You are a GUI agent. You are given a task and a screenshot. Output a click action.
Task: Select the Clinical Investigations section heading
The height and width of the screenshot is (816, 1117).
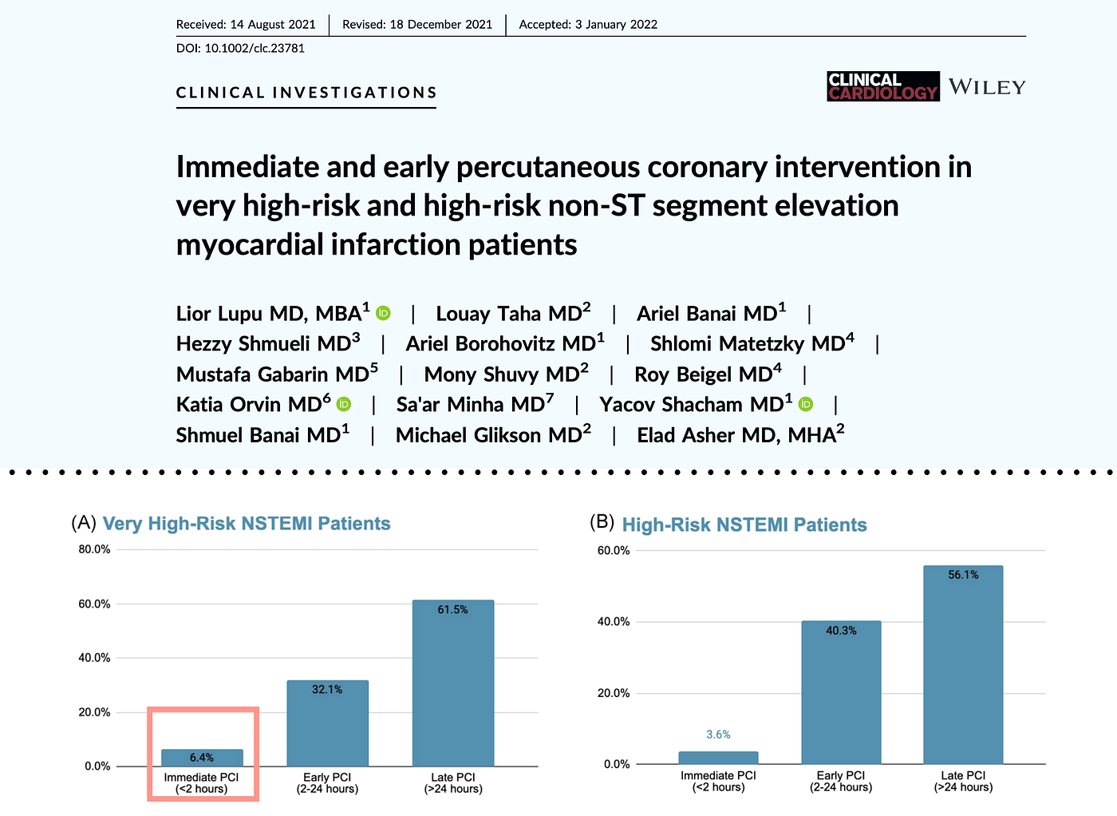coord(306,93)
